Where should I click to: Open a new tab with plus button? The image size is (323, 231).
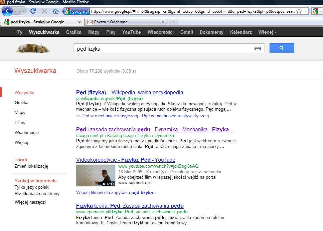pyautogui.click(x=173, y=22)
